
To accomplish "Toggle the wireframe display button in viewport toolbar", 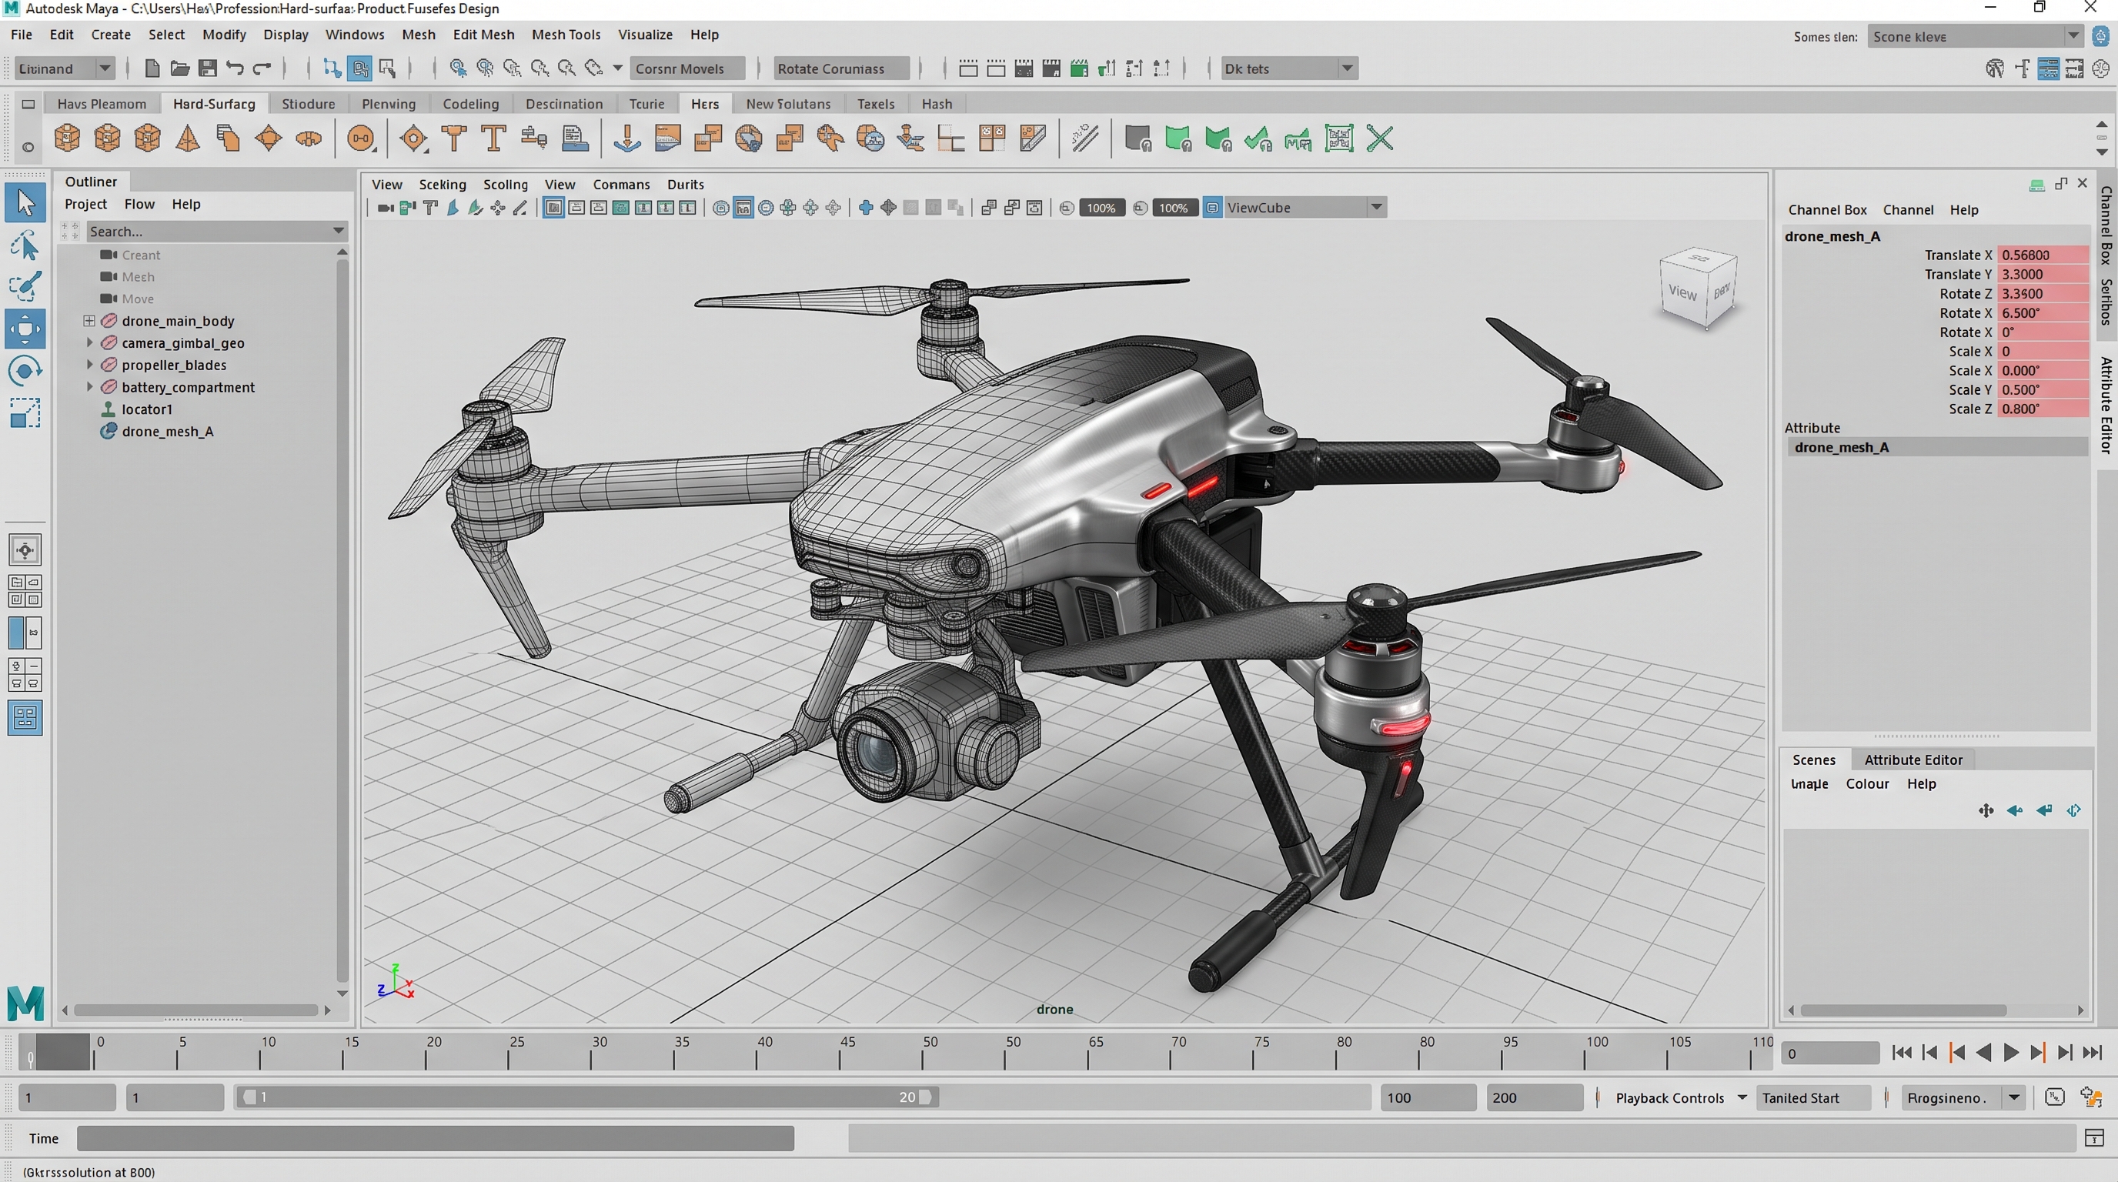I will click(554, 208).
